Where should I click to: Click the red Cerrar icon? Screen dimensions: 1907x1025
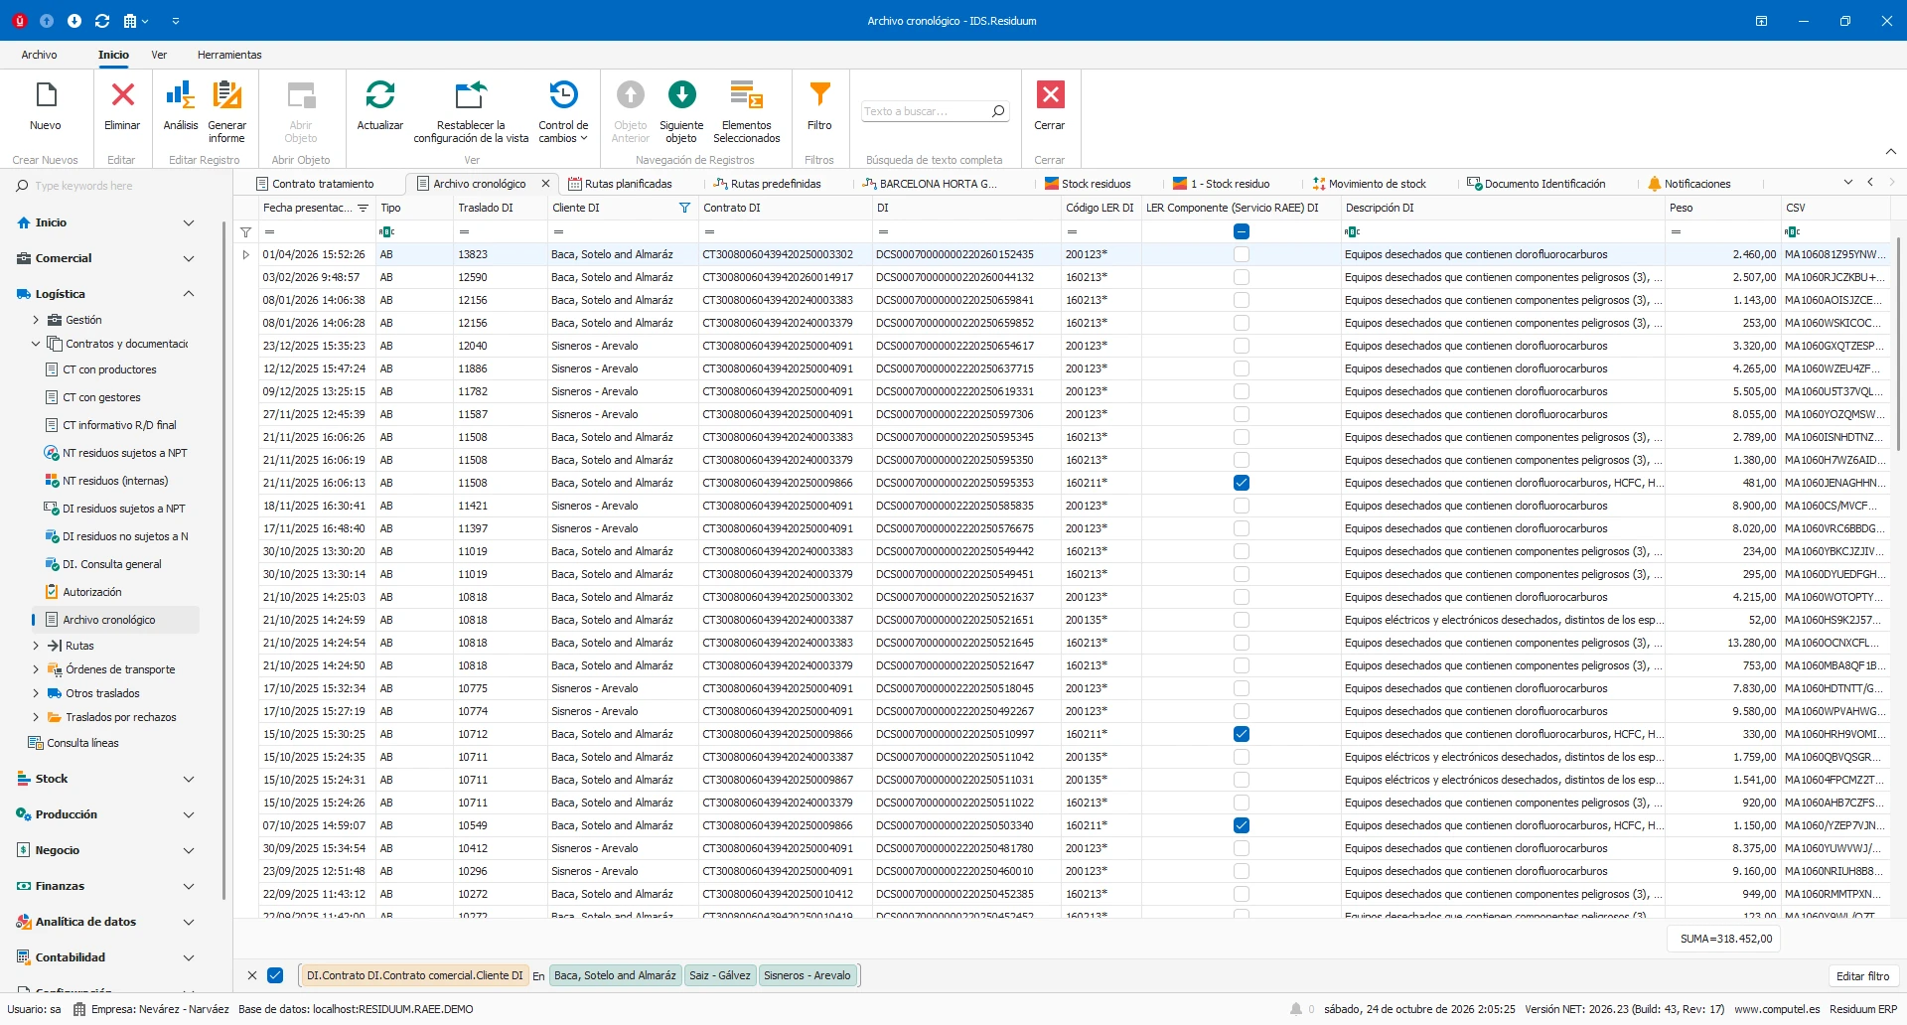(x=1050, y=95)
